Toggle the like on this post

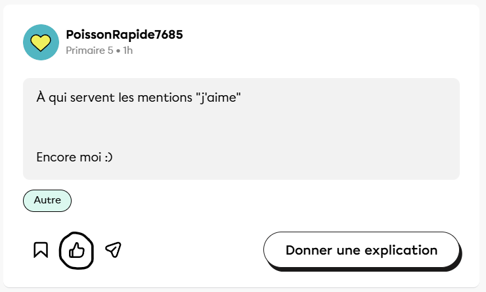click(x=77, y=250)
